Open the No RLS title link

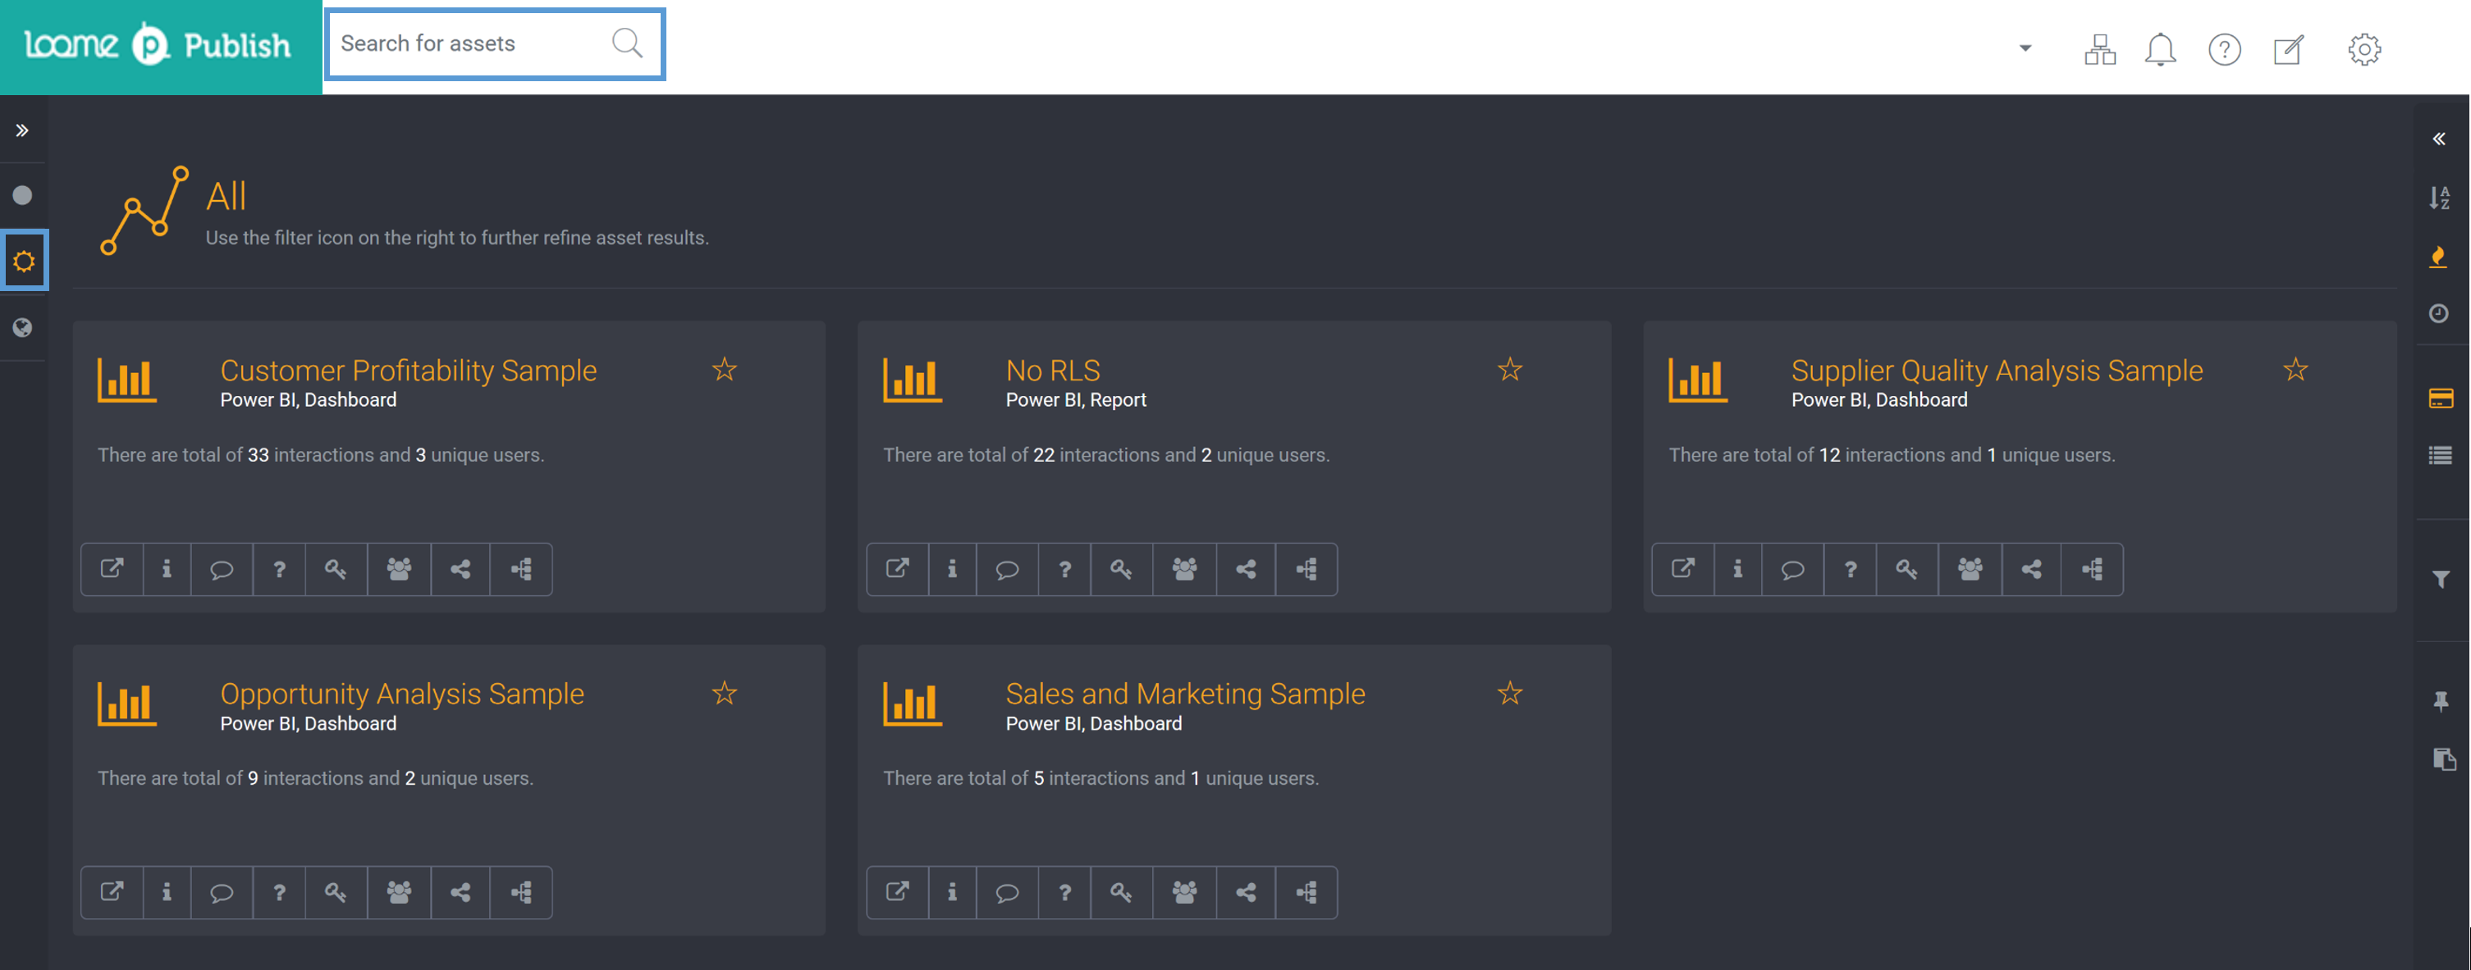coord(1052,370)
